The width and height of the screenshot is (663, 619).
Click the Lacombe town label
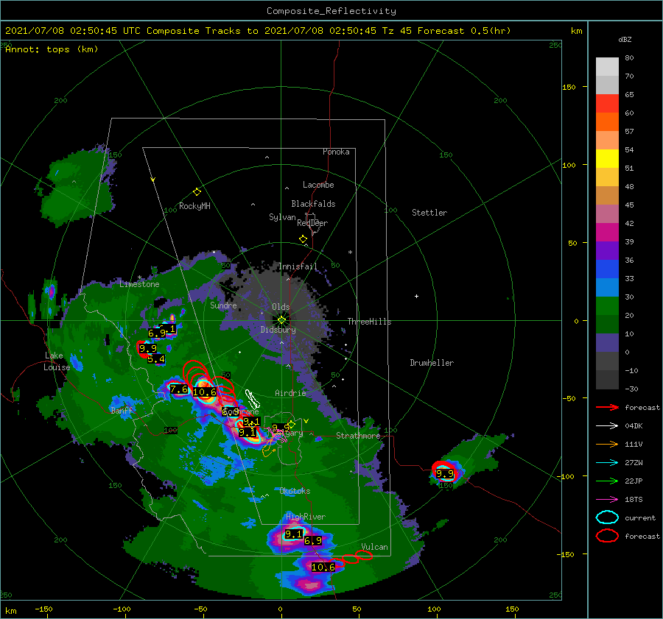coord(318,185)
